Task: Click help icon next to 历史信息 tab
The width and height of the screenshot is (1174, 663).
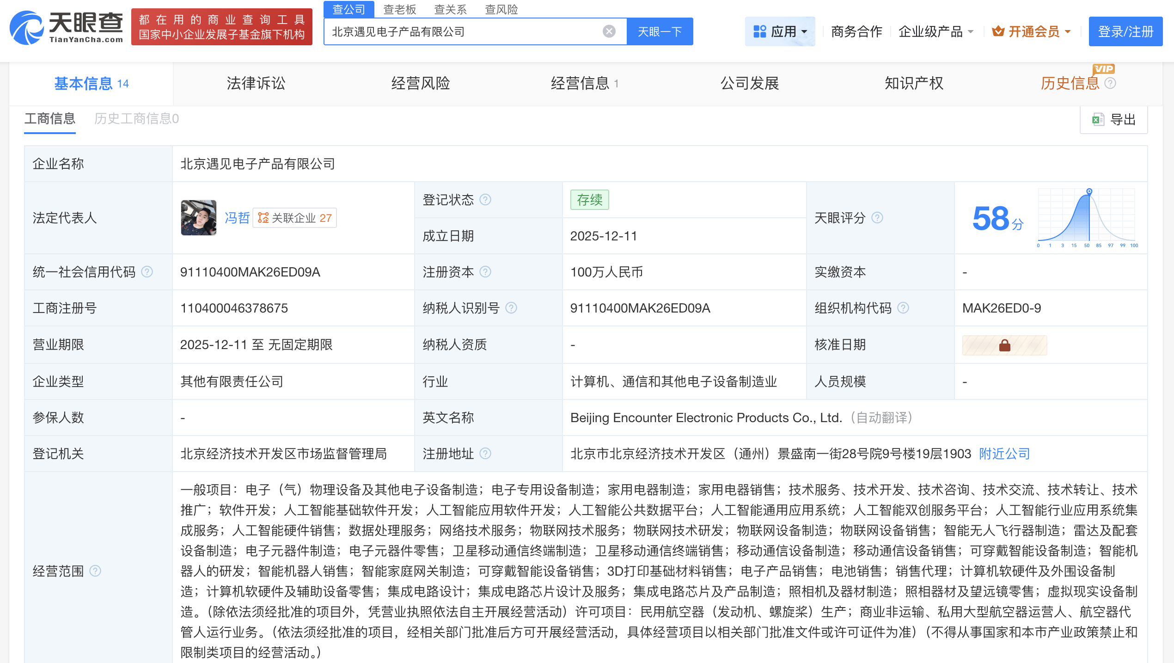Action: [1110, 83]
